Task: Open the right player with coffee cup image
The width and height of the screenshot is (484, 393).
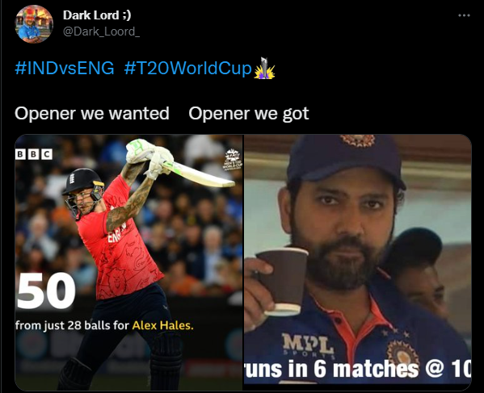Action: pyautogui.click(x=358, y=260)
